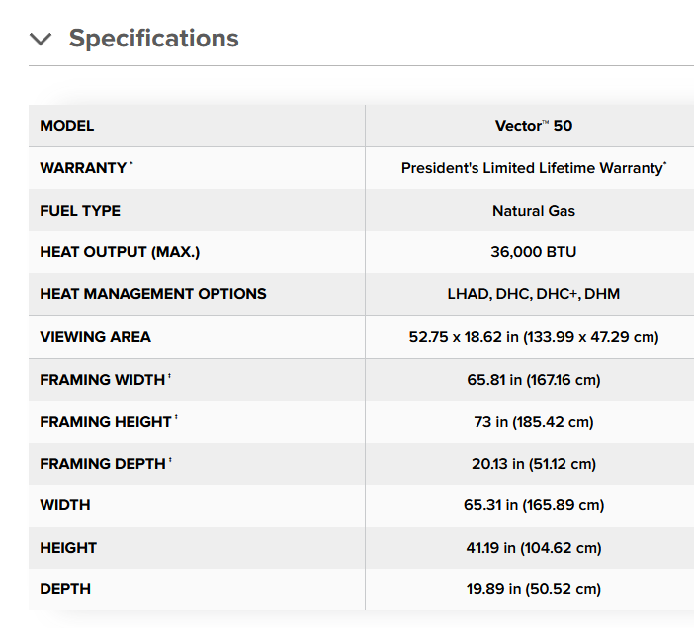The image size is (694, 628).
Task: Click the LHAD, DHC, DHC+, DHM value
Action: pyautogui.click(x=534, y=294)
